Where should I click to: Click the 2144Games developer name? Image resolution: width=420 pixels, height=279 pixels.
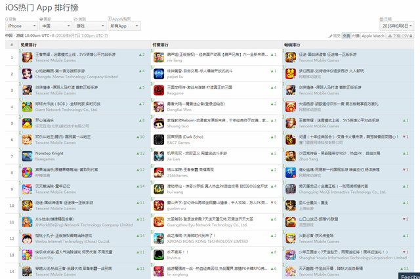click(x=177, y=175)
